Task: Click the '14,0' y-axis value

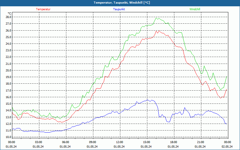Action: [x=8, y=110]
